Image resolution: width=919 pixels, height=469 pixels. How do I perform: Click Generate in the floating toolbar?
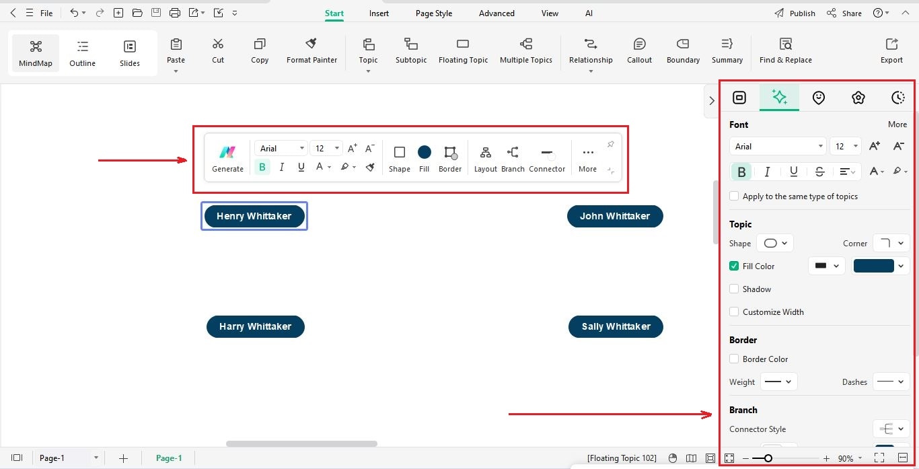pyautogui.click(x=227, y=158)
